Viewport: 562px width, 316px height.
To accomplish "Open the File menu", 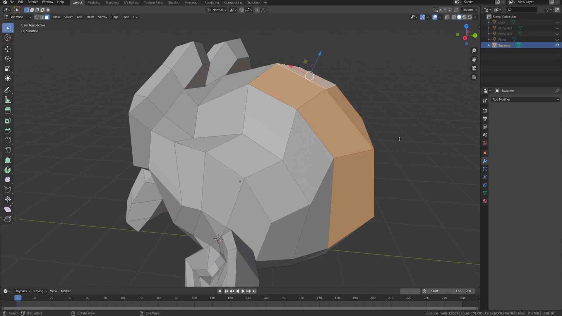I will (x=12, y=2).
